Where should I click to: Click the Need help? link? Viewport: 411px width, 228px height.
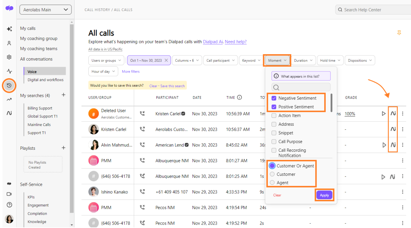point(236,42)
